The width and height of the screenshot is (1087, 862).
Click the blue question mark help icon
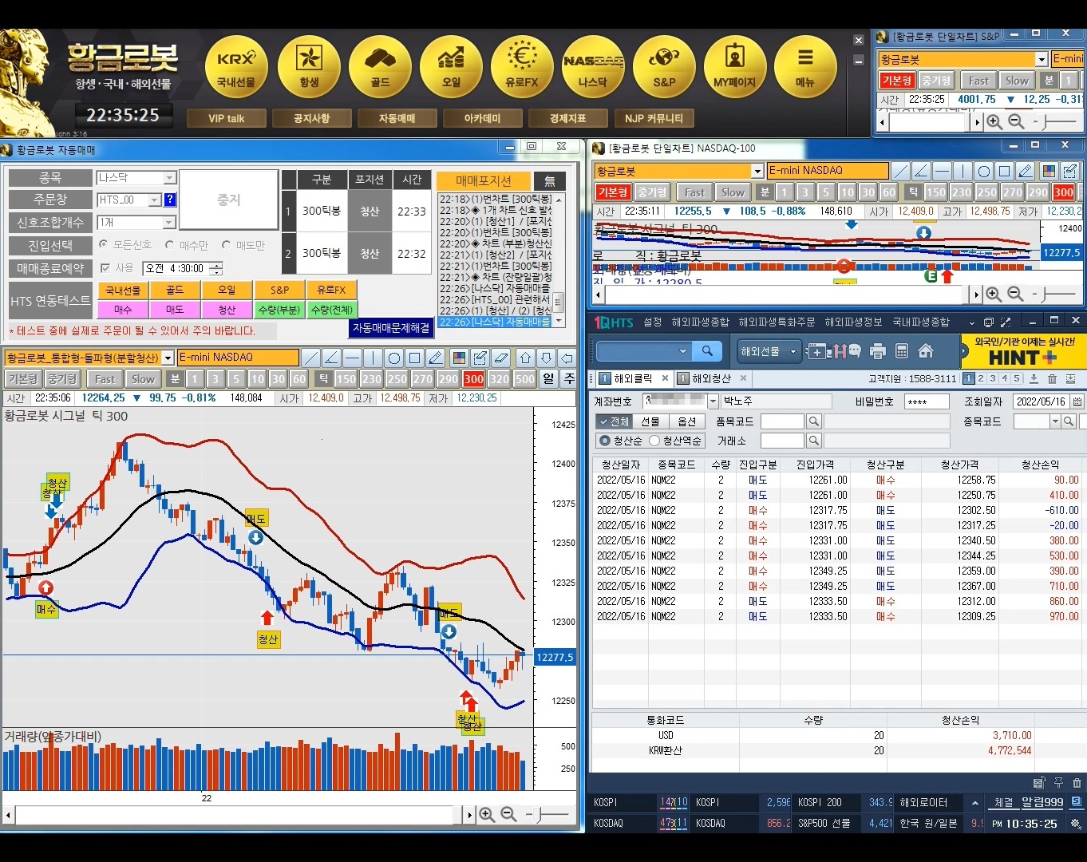[170, 200]
